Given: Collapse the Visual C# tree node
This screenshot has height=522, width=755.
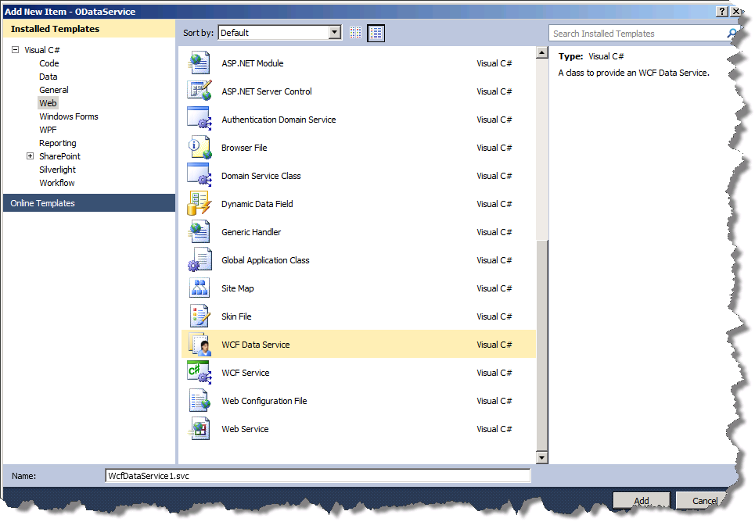Looking at the screenshot, I should (x=16, y=49).
